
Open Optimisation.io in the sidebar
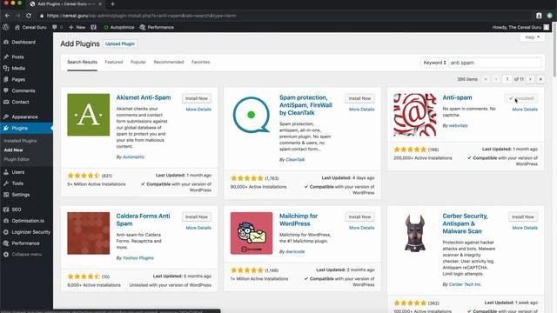(28, 221)
